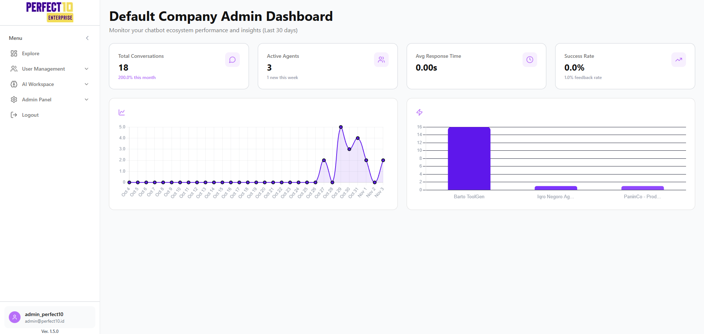This screenshot has height=334, width=704.
Task: Click the Barto ToolGen axis label
Action: pos(469,196)
